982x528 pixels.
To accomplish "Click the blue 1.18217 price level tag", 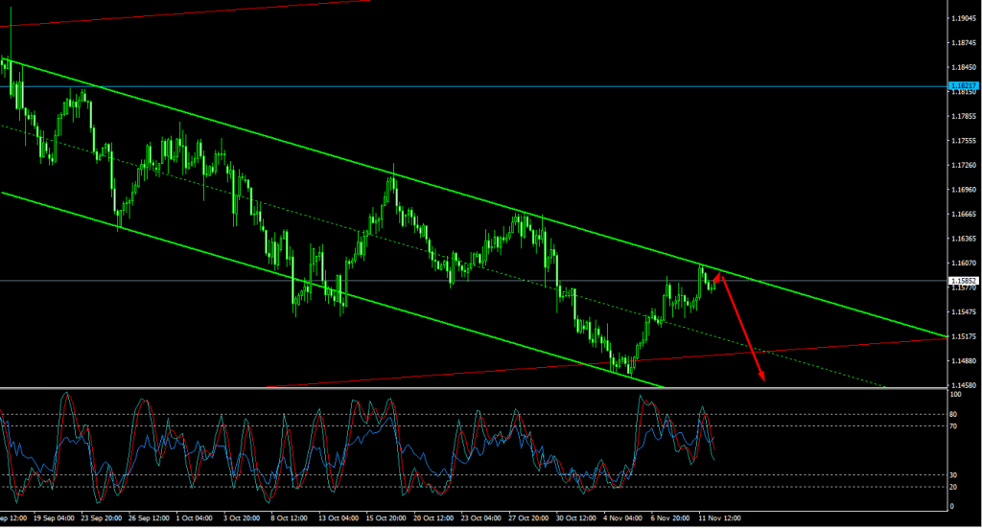I will [963, 86].
